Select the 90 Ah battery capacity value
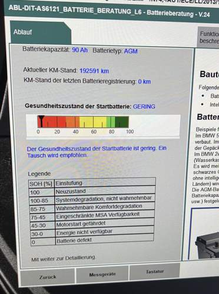The image size is (219, 294). (x=79, y=50)
